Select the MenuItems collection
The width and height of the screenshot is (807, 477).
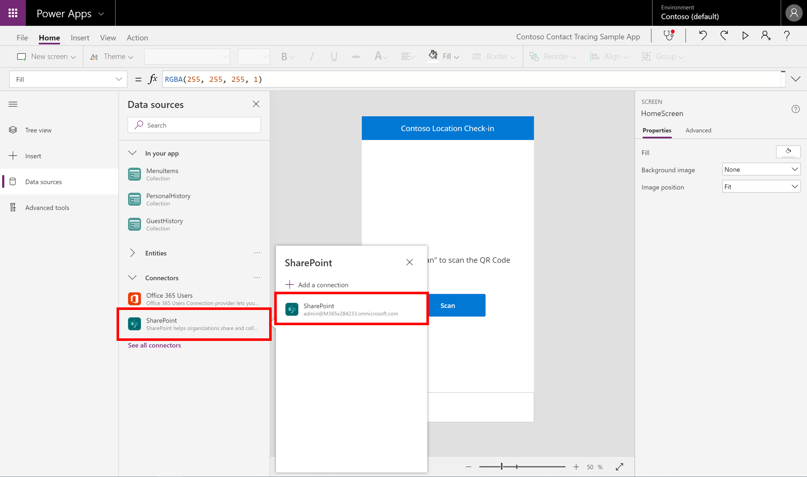tap(194, 174)
